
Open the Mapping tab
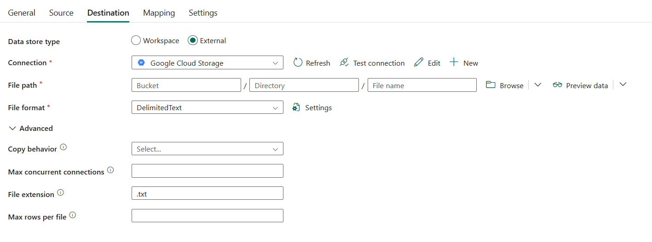point(159,13)
